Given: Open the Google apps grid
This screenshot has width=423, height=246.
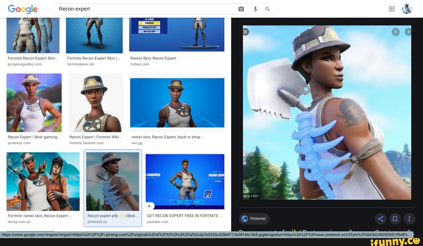Looking at the screenshot, I should [392, 9].
